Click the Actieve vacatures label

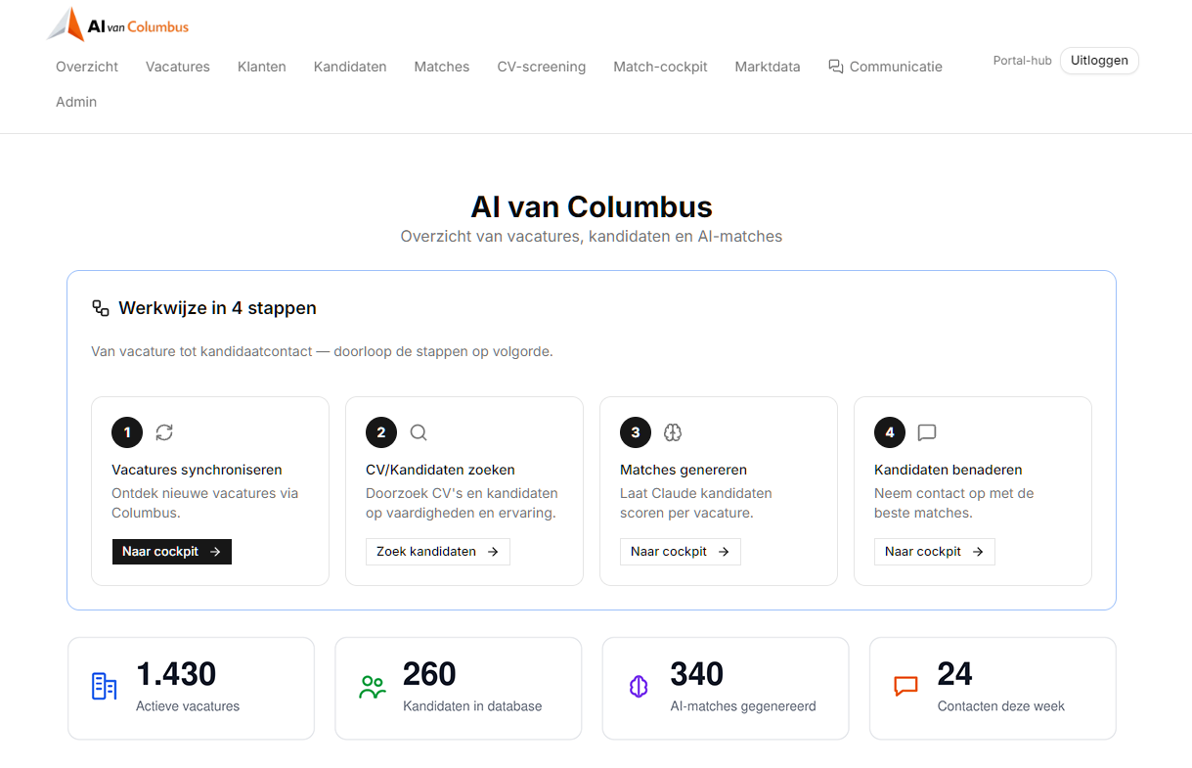pyautogui.click(x=188, y=706)
